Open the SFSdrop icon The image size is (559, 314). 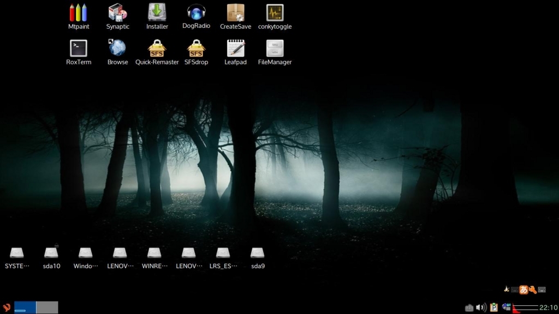click(196, 48)
